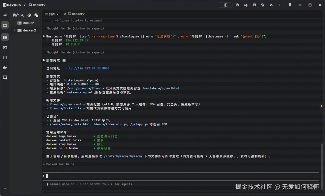Click the 'docker stop huike' command
This screenshot has width=325, height=196.
click(x=61, y=144)
